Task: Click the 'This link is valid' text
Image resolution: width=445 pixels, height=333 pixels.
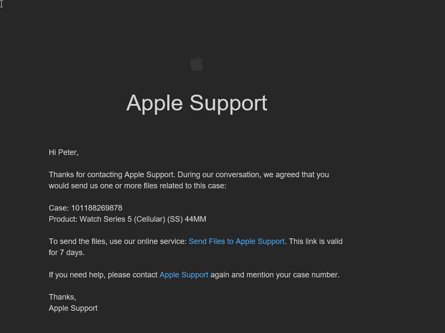Action: click(x=316, y=241)
